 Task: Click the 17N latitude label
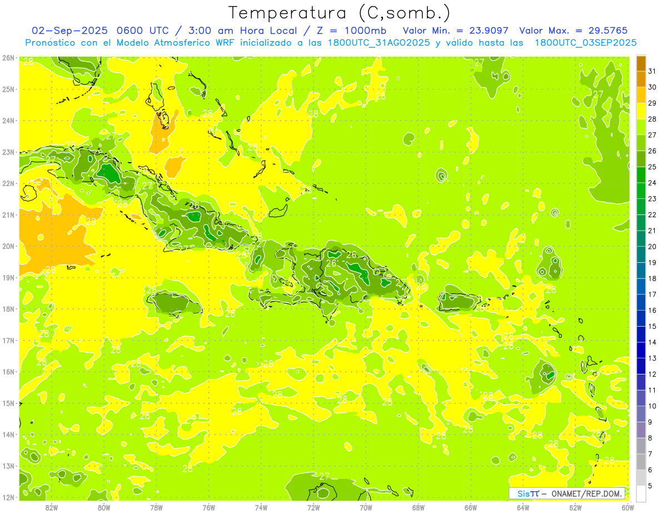tap(8, 341)
